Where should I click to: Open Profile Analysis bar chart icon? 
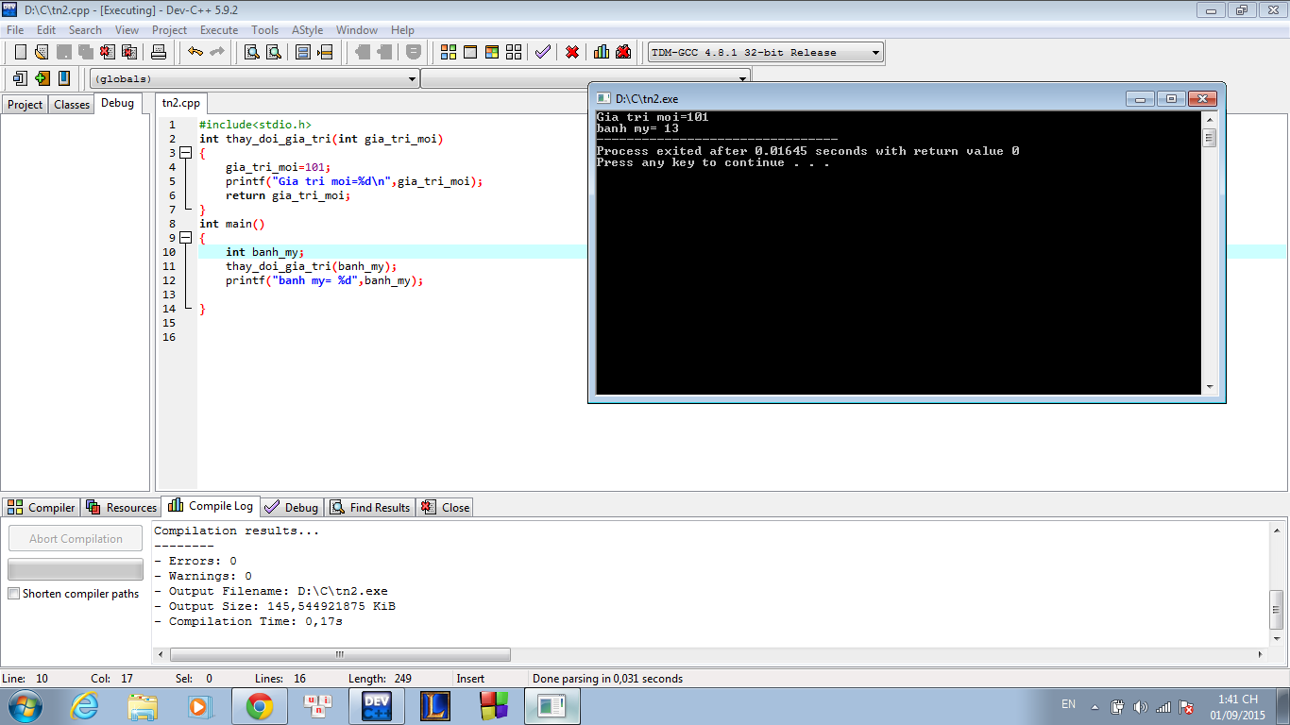pyautogui.click(x=602, y=53)
